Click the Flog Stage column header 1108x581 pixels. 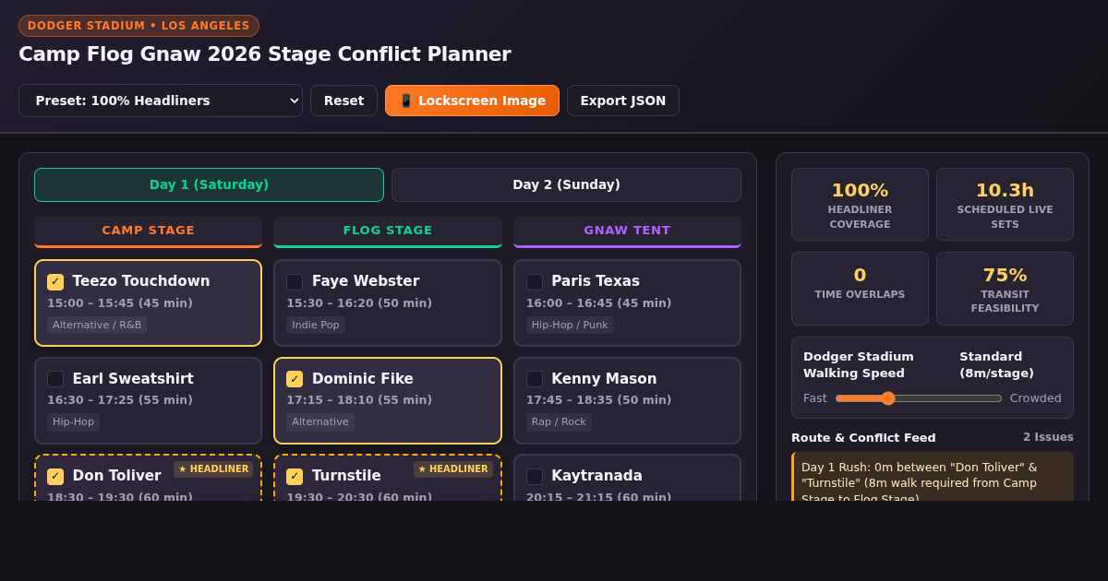point(388,231)
